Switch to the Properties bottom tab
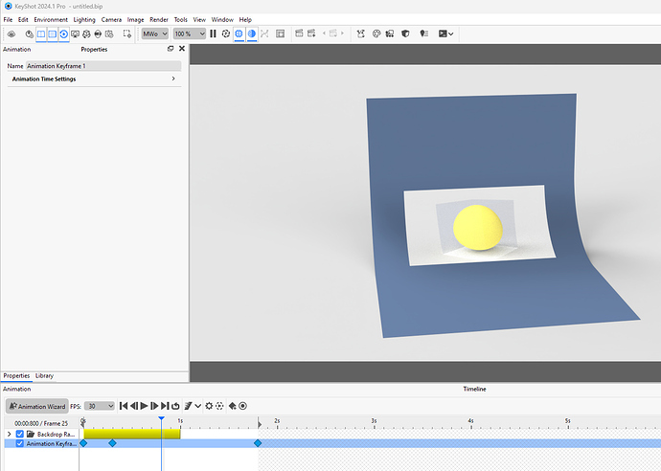This screenshot has height=471, width=661. (16, 375)
